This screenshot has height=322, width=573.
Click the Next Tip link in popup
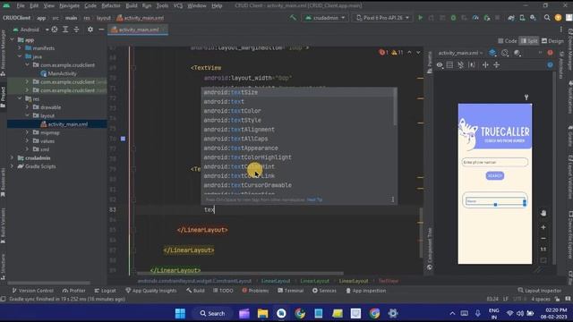[x=314, y=199]
